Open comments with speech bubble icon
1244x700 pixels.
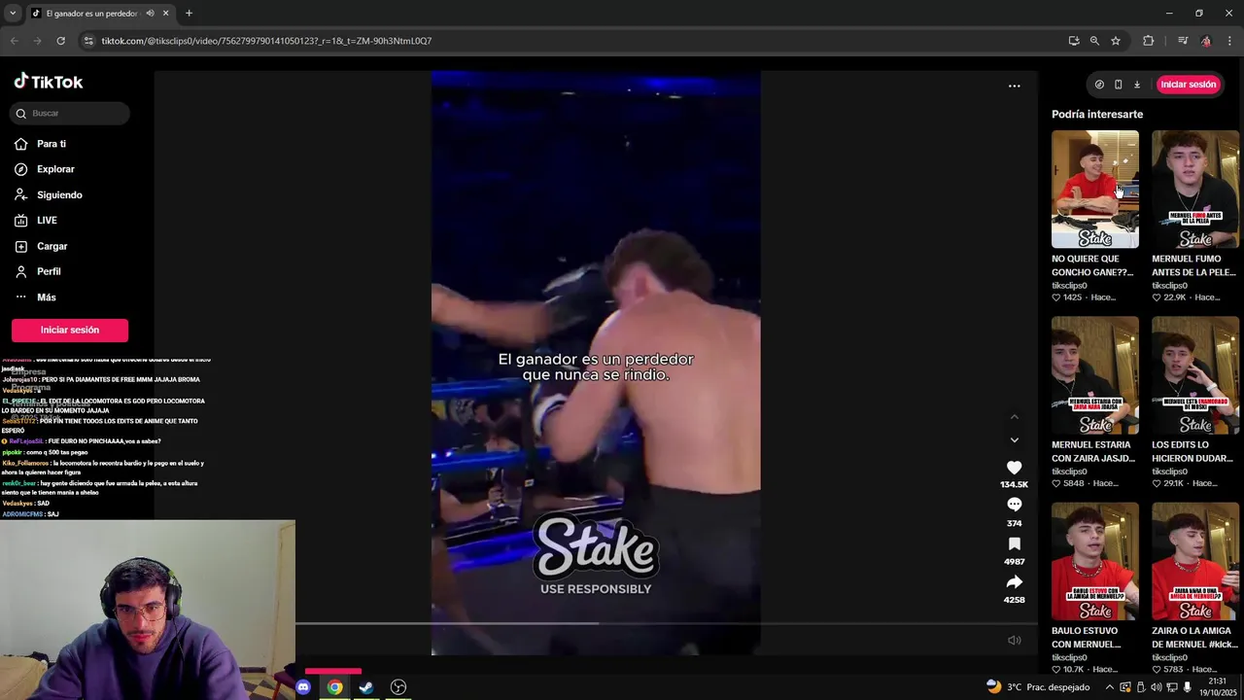point(1014,505)
